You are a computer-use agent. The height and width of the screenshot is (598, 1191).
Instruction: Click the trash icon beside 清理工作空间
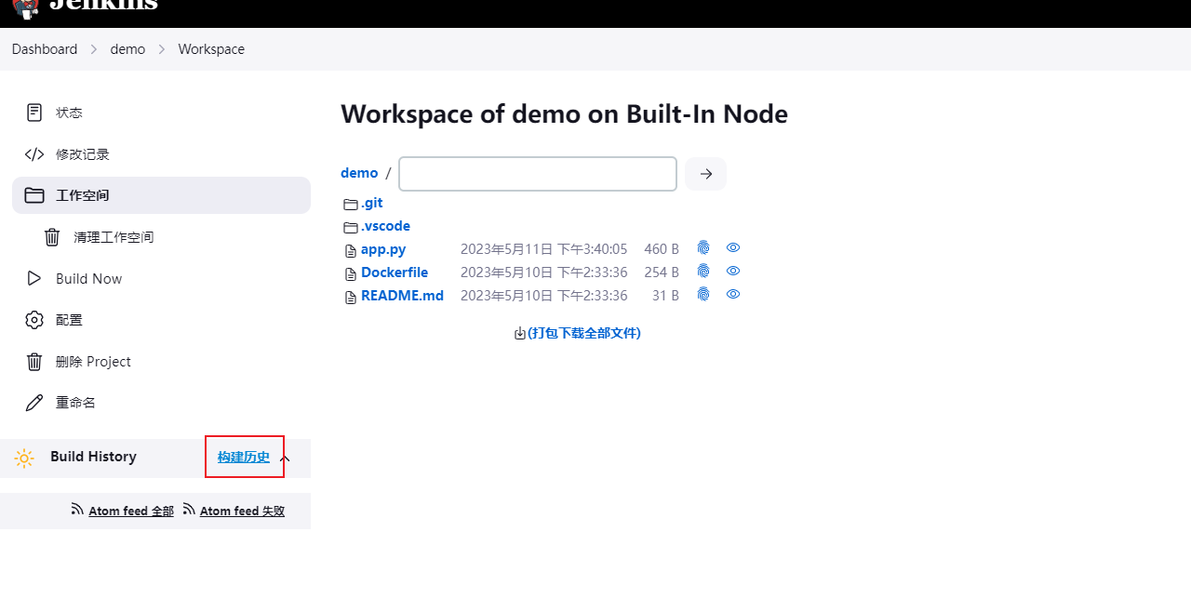tap(52, 237)
